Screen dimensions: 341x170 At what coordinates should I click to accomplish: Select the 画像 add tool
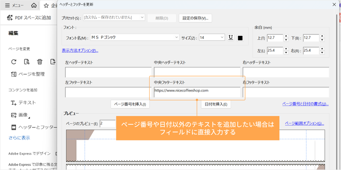pos(20,115)
